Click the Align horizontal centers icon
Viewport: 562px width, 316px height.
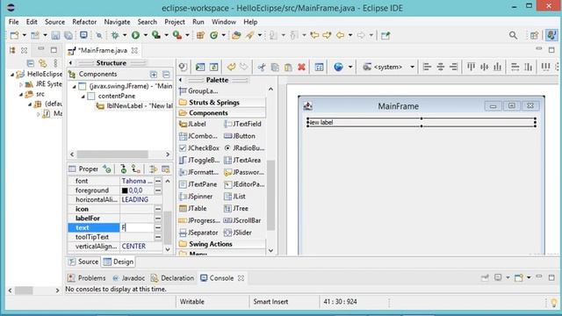pyautogui.click(x=441, y=67)
